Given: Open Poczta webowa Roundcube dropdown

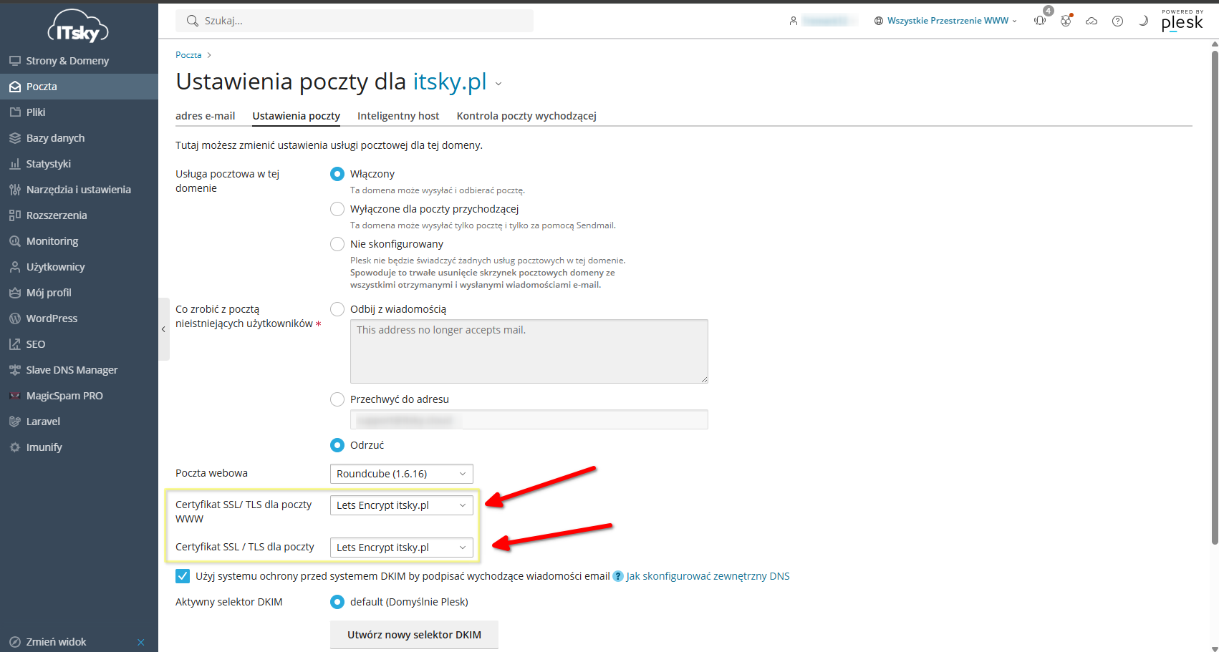Looking at the screenshot, I should [x=402, y=474].
